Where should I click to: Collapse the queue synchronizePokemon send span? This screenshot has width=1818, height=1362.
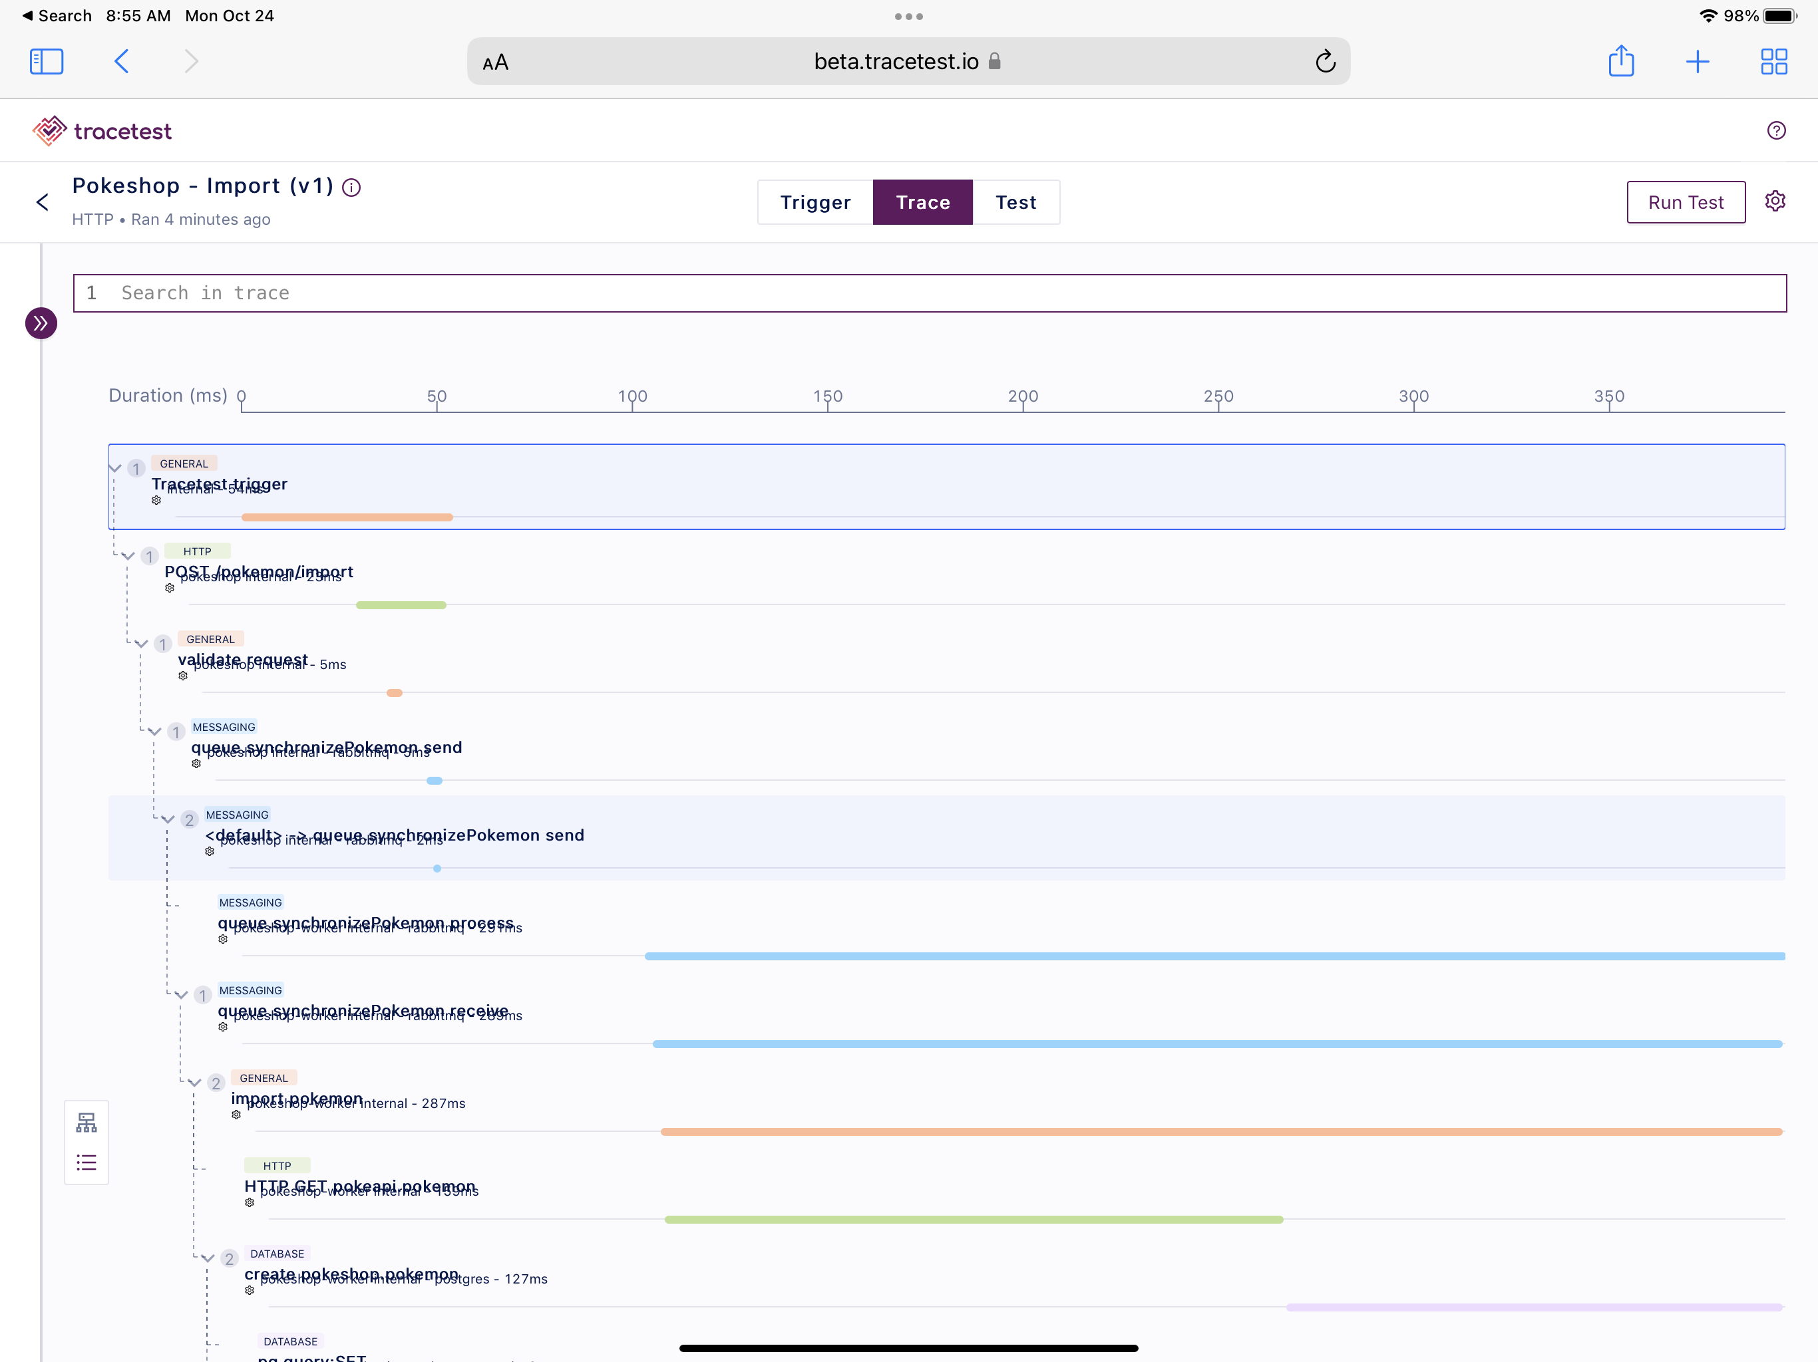[x=154, y=731]
